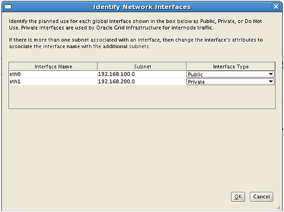Click the arrow on eth0's Public combo box
Image resolution: width=284 pixels, height=212 pixels.
point(271,74)
